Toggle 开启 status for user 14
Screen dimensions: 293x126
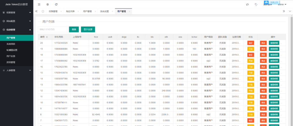point(251,79)
